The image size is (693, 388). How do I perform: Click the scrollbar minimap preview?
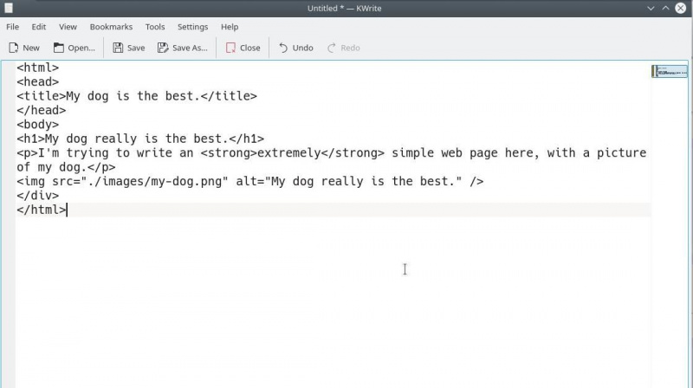click(x=670, y=71)
